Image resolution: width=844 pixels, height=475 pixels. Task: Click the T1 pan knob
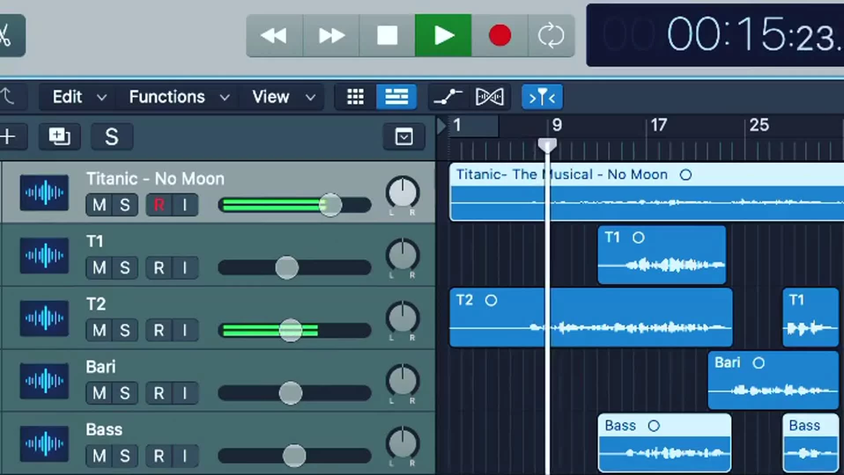(402, 255)
